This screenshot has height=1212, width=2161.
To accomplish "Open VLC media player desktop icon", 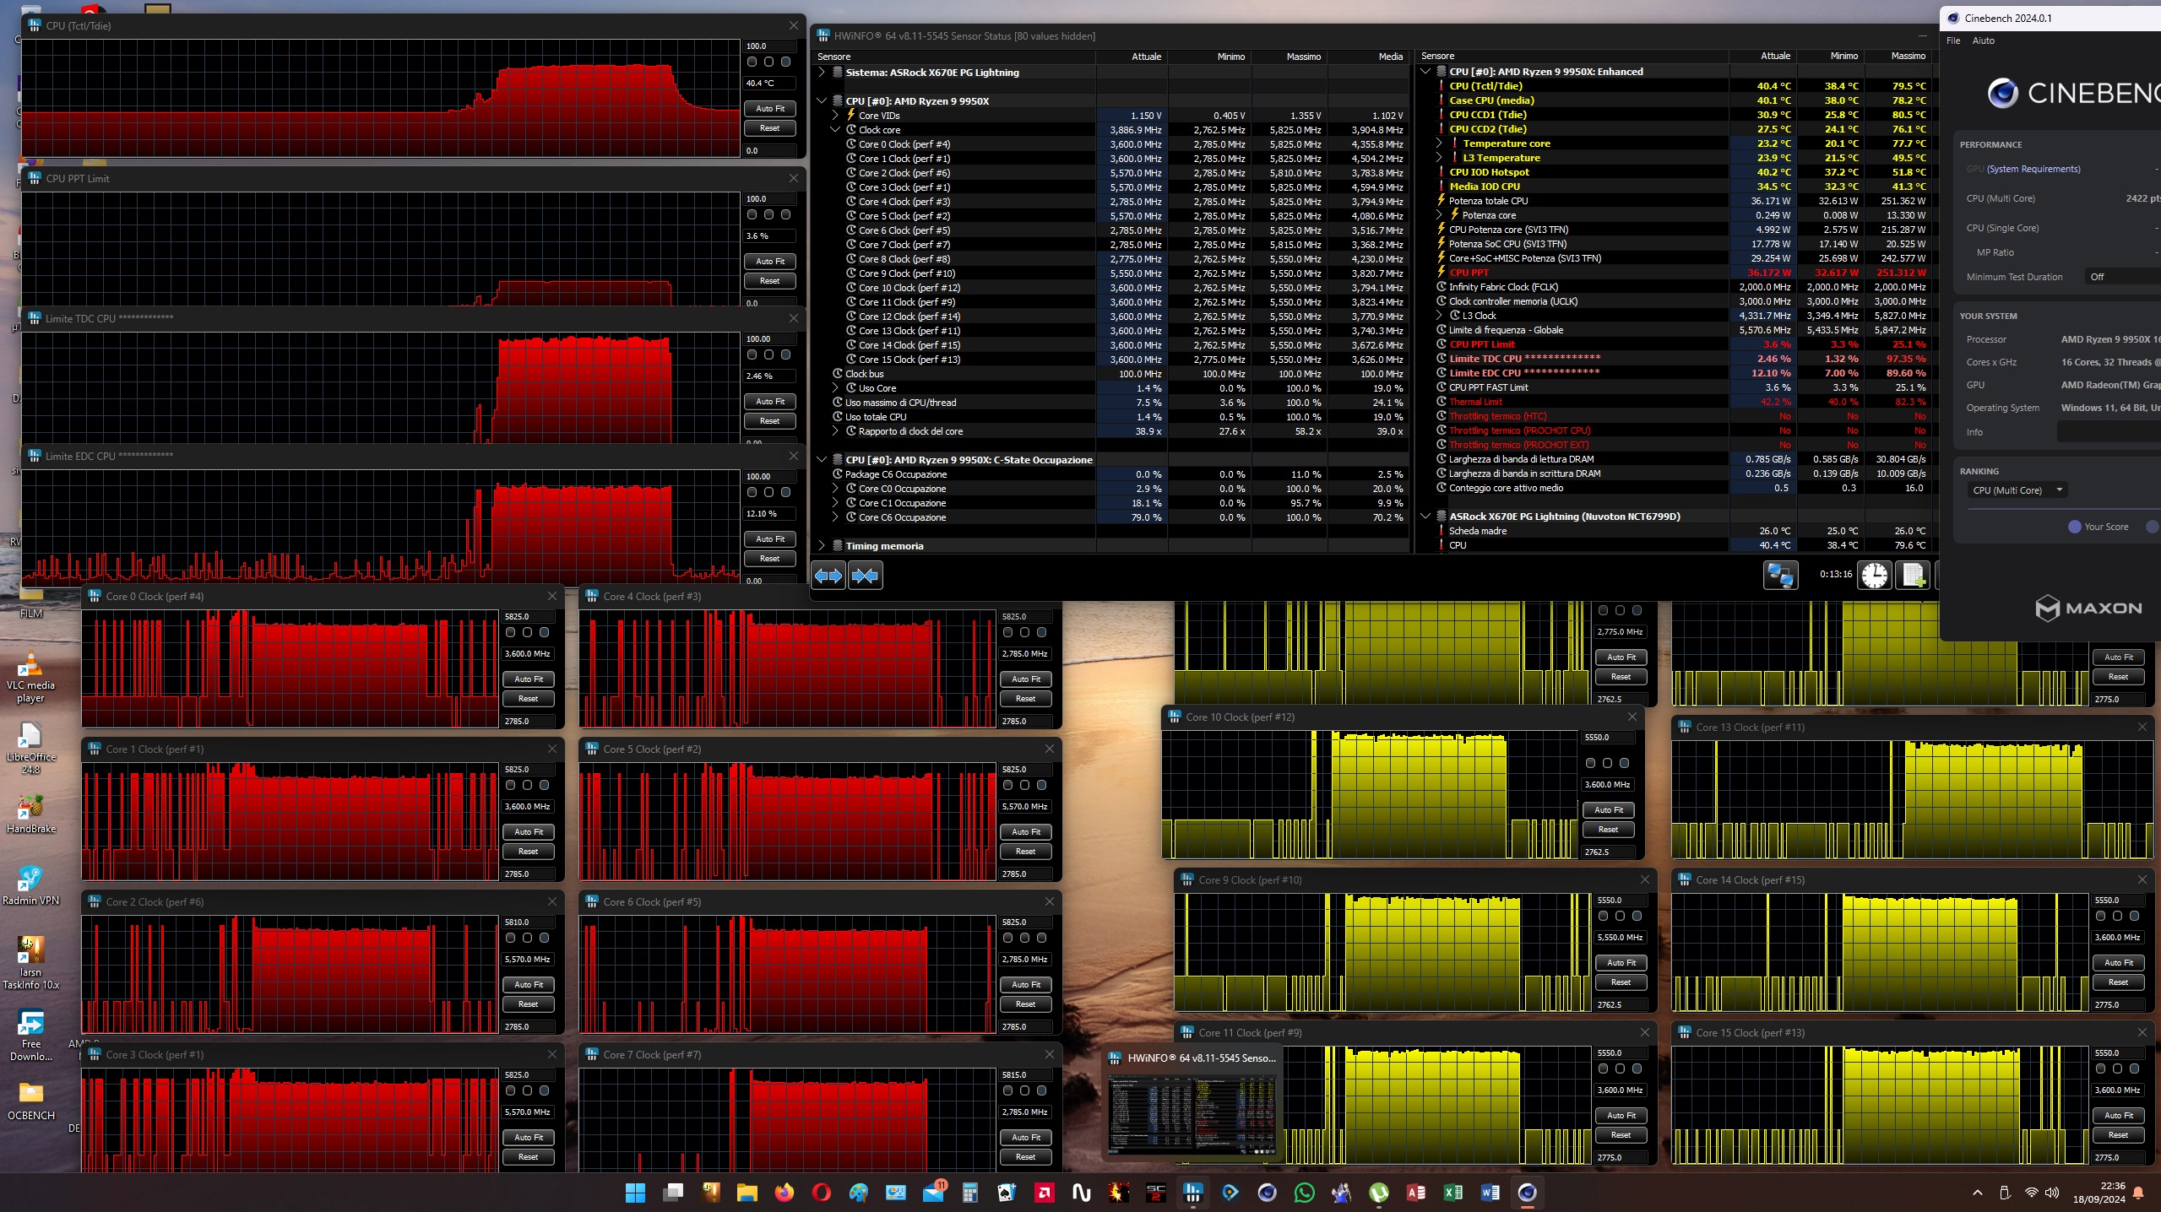I will coord(30,678).
